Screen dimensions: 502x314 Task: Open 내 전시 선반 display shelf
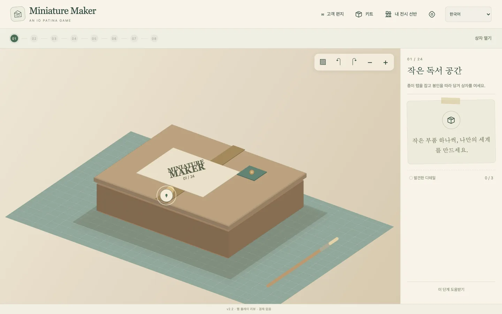[x=401, y=14]
